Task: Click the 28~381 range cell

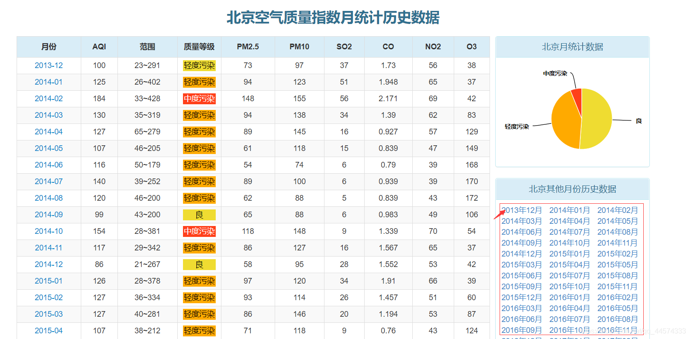Action: pos(147,231)
